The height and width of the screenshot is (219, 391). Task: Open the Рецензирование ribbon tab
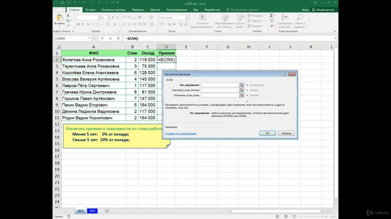177,10
